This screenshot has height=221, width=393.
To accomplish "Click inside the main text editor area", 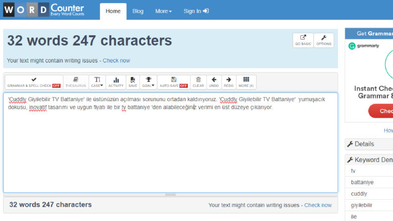I will (170, 150).
